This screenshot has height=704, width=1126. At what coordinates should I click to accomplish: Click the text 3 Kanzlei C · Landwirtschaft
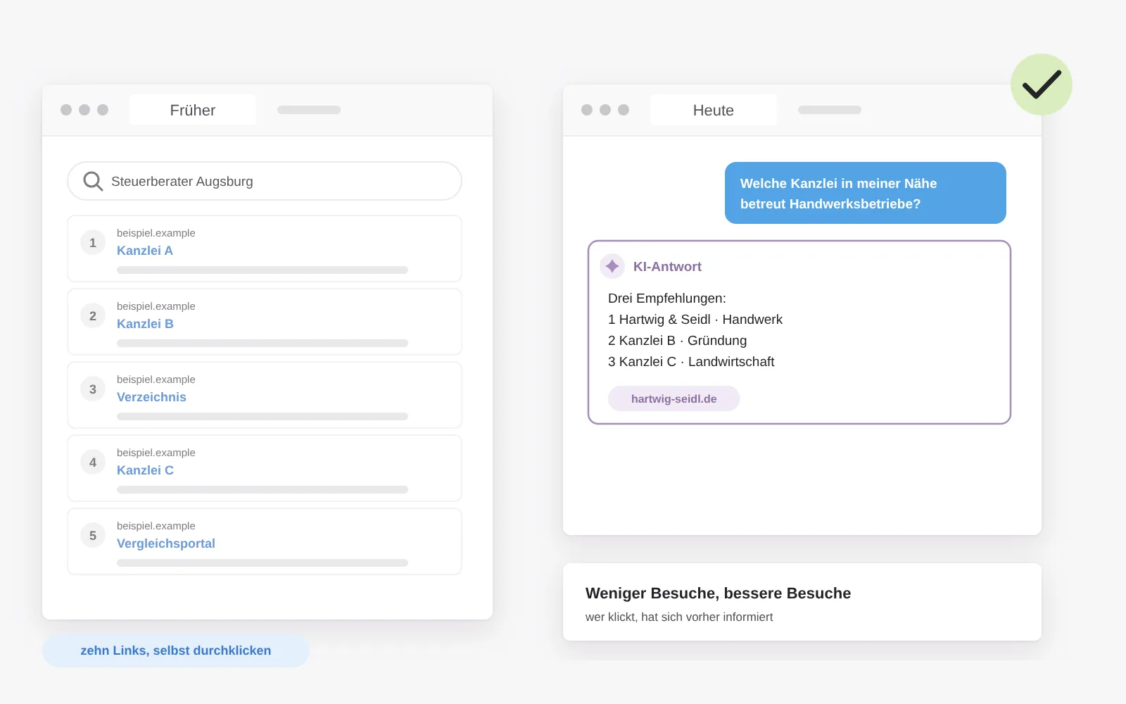point(691,362)
